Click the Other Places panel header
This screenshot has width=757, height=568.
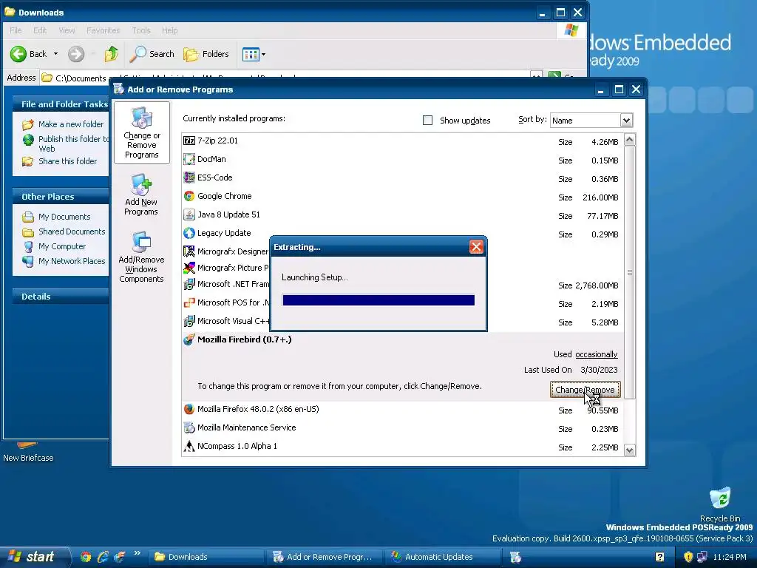61,197
